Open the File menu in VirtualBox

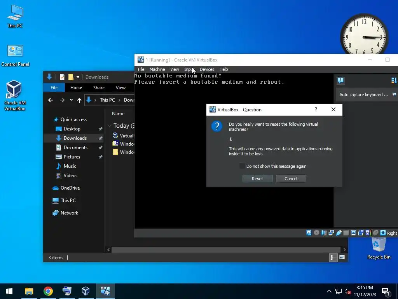point(141,69)
